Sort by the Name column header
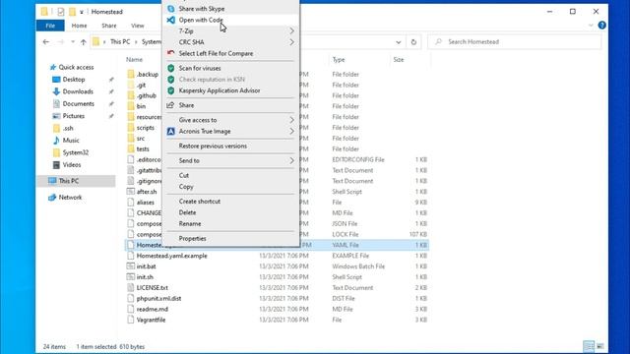The image size is (630, 354). click(134, 59)
